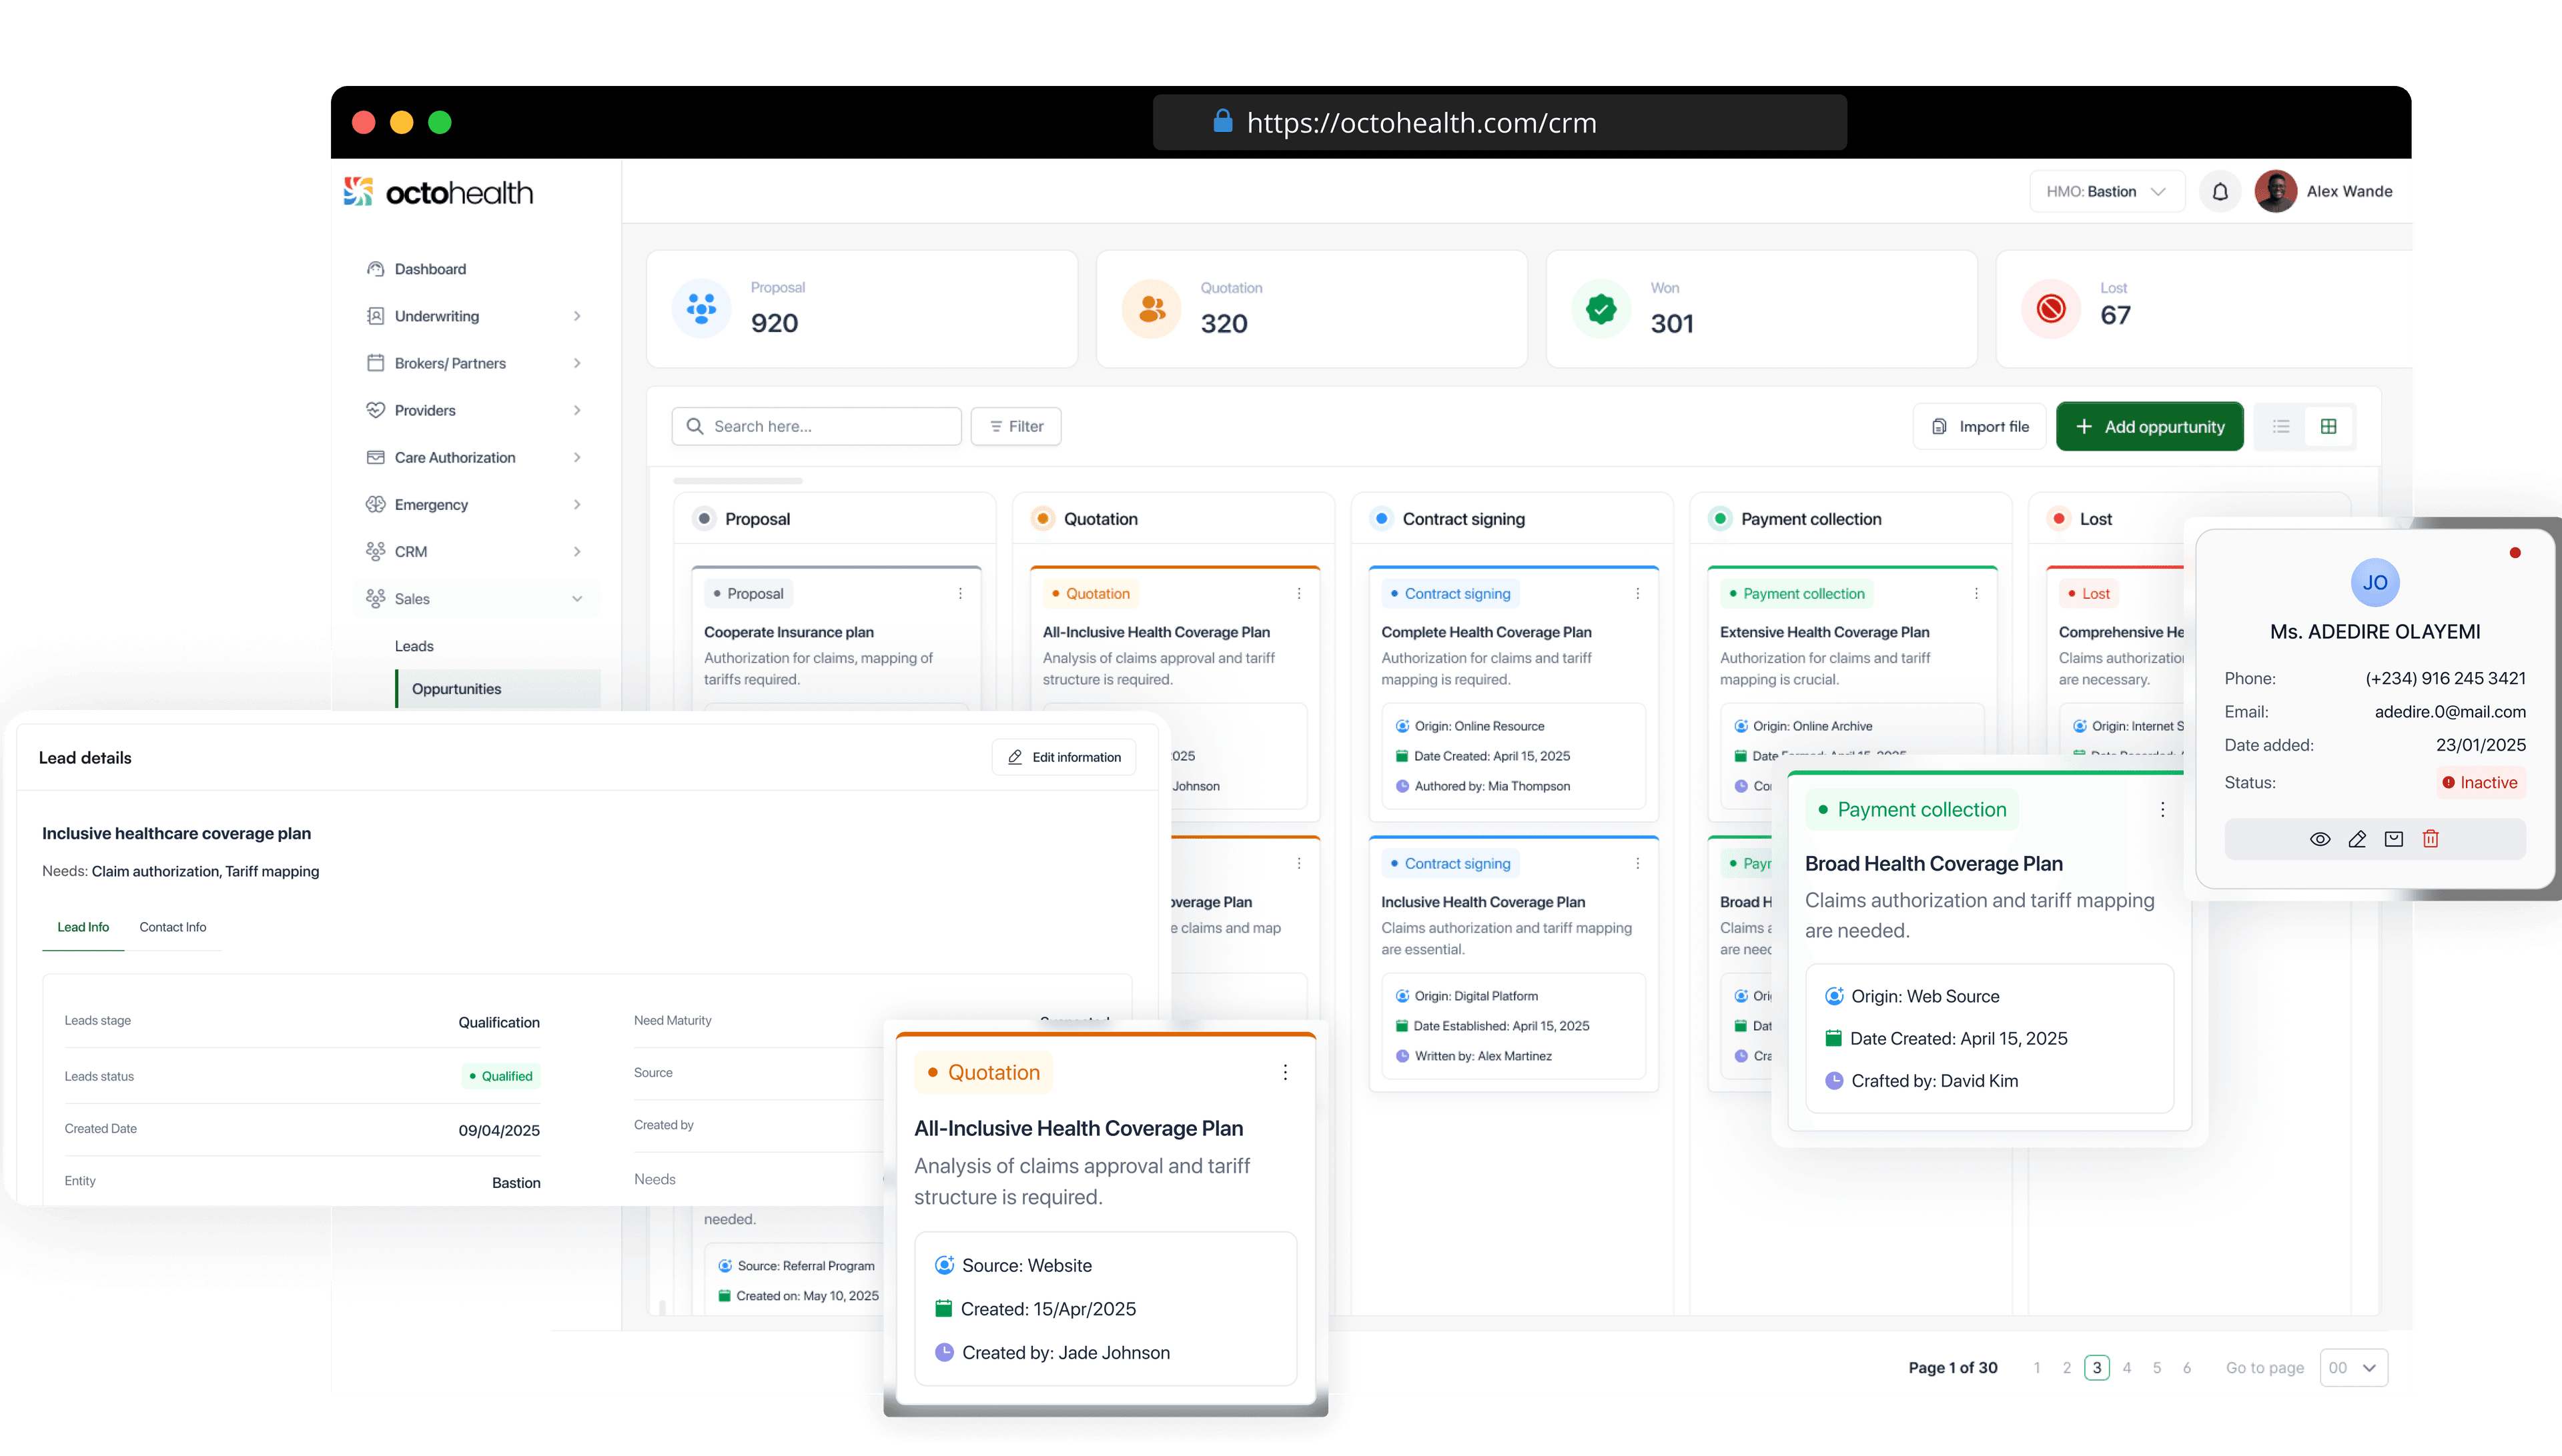Click the Dashboard sidebar icon
Image resolution: width=2562 pixels, height=1456 pixels.
pyautogui.click(x=375, y=269)
